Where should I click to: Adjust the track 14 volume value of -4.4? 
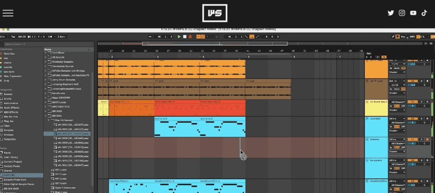(x=412, y=85)
